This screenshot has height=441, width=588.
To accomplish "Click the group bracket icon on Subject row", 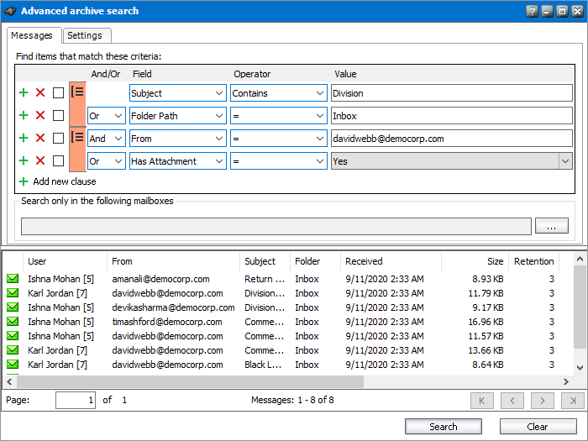I will coord(77,92).
